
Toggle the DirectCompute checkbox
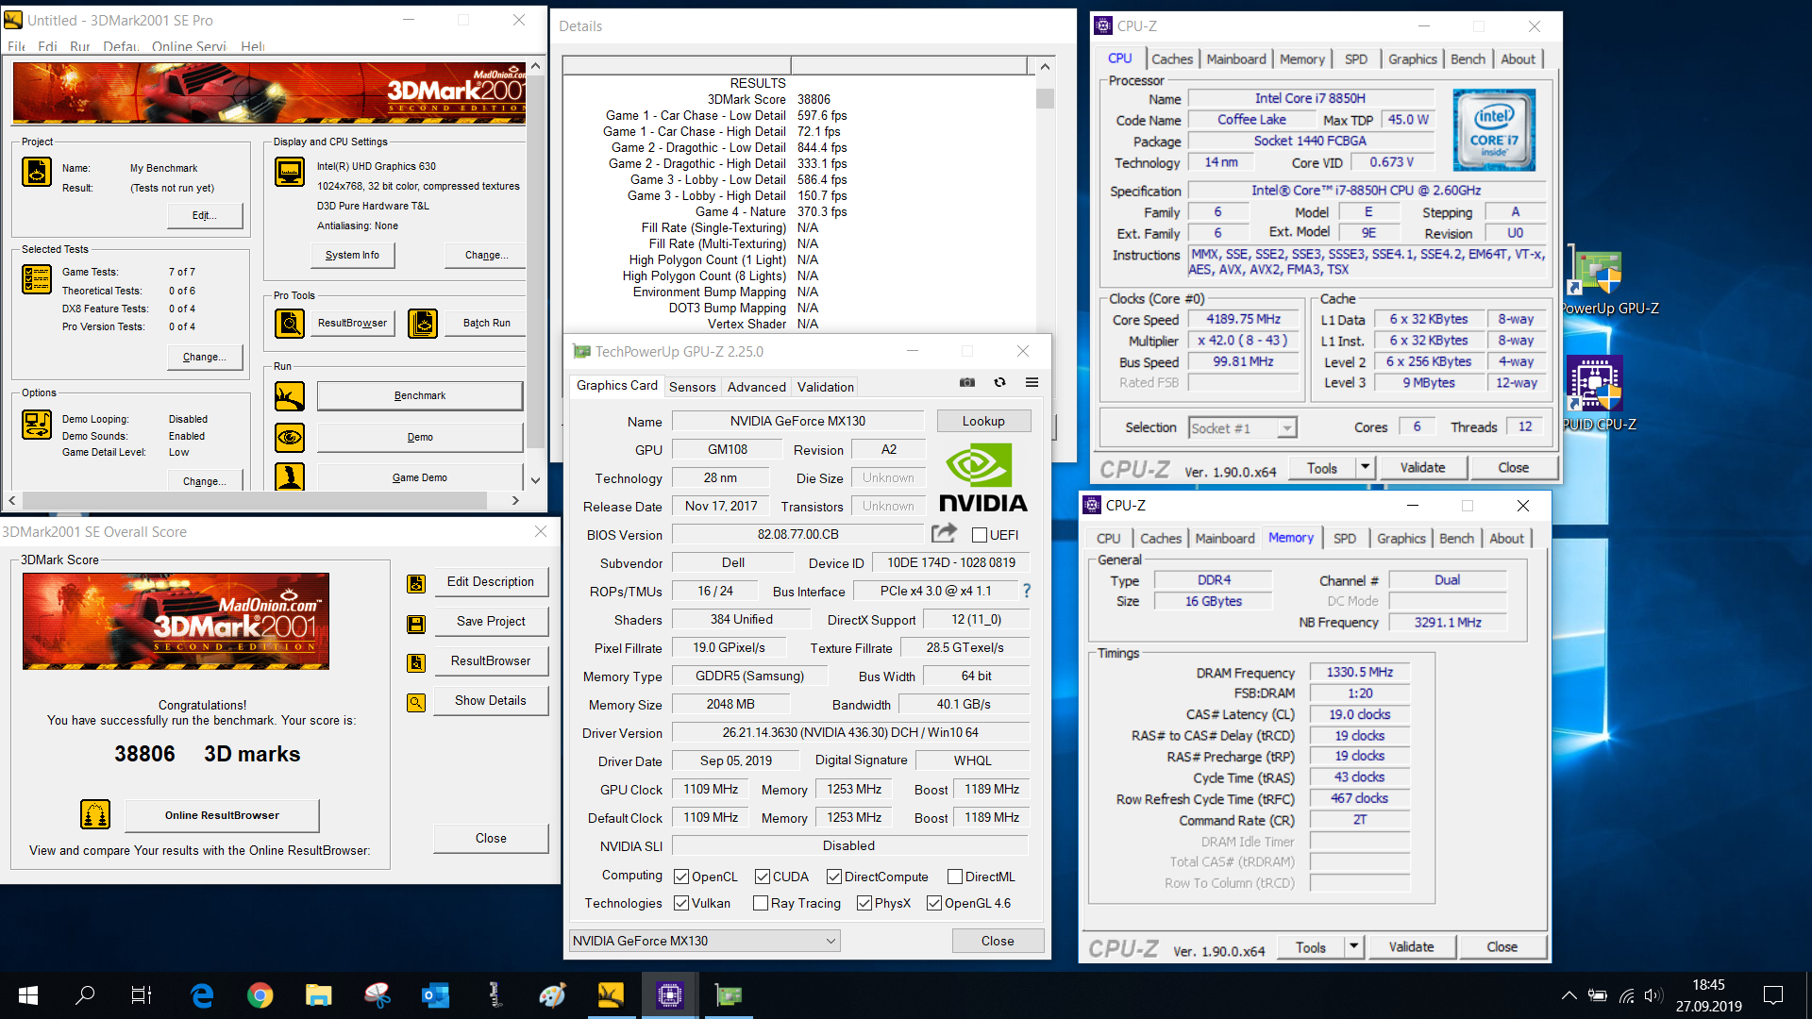(834, 877)
